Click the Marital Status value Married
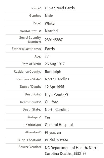Image resolution: width=104 pixels, height=158 pixels. (51, 31)
